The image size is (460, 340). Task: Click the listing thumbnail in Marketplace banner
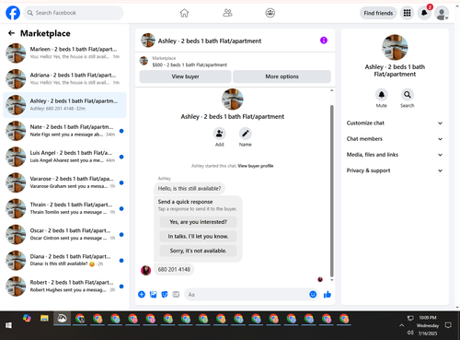[144, 61]
